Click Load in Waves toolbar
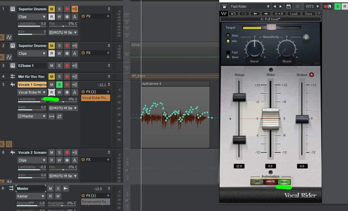The height and width of the screenshot is (211, 348). click(294, 14)
